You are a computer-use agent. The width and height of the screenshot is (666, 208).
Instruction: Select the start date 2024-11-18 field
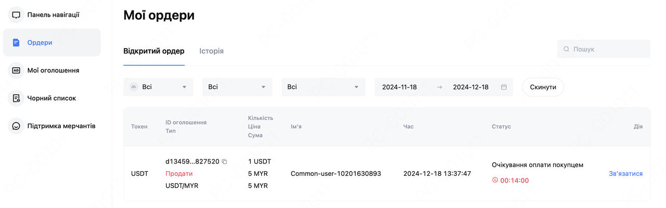(400, 87)
